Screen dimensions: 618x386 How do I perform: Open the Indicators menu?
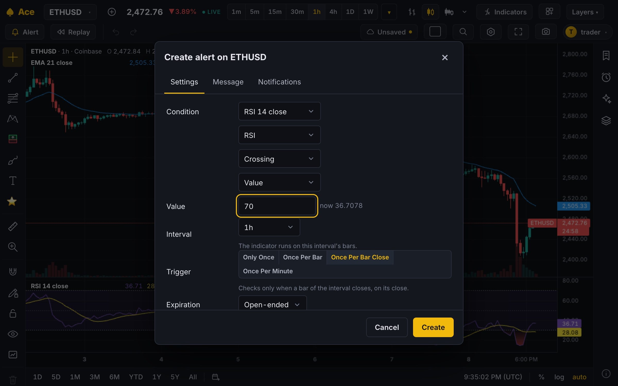tap(504, 12)
